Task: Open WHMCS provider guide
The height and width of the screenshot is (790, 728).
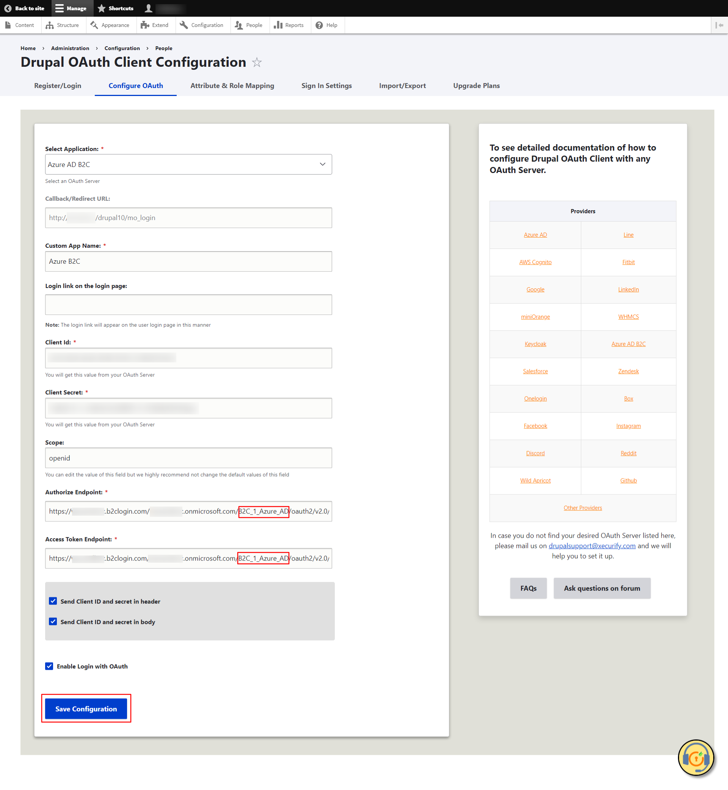Action: (628, 316)
